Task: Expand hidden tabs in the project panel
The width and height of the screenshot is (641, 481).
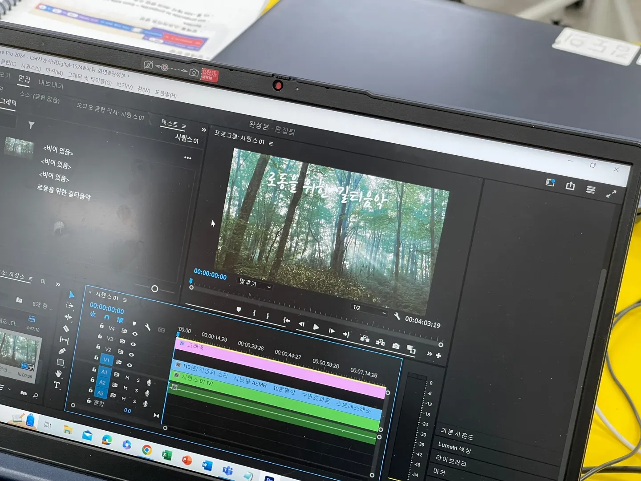Action: (58, 284)
